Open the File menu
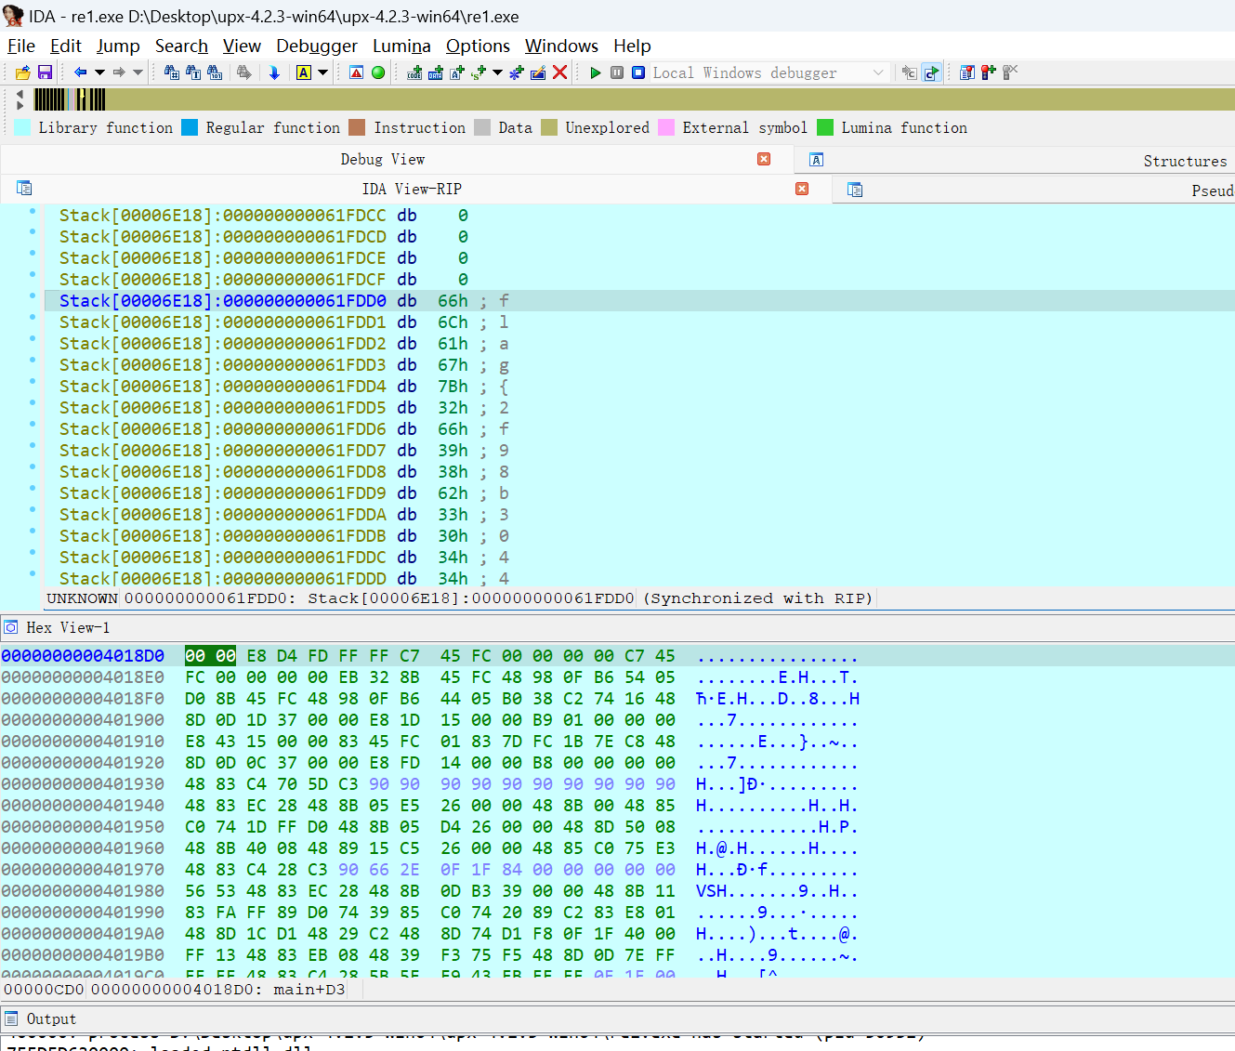This screenshot has width=1235, height=1051. pos(21,46)
